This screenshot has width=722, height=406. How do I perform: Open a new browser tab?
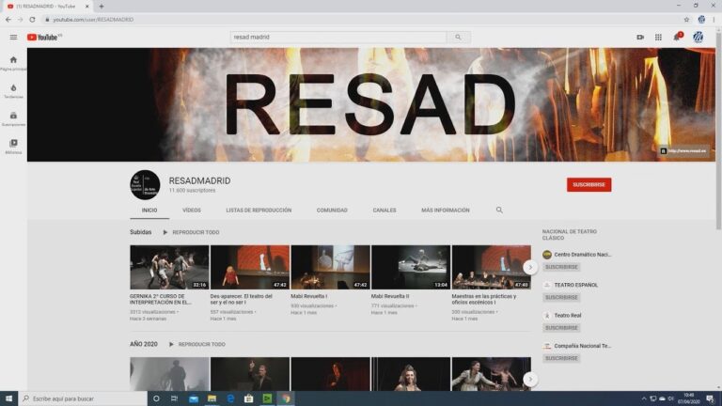pos(102,7)
